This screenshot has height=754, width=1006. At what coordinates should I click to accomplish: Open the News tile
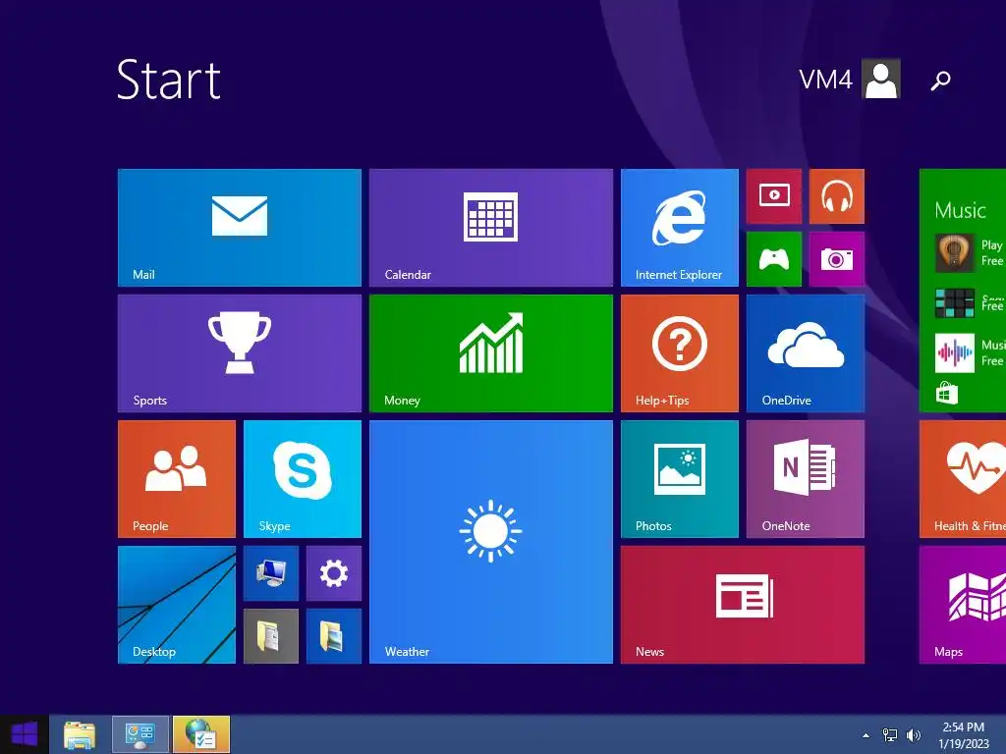(743, 605)
